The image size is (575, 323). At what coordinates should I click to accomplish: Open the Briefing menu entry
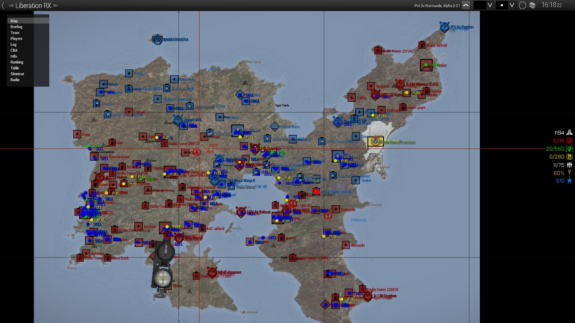(x=16, y=27)
